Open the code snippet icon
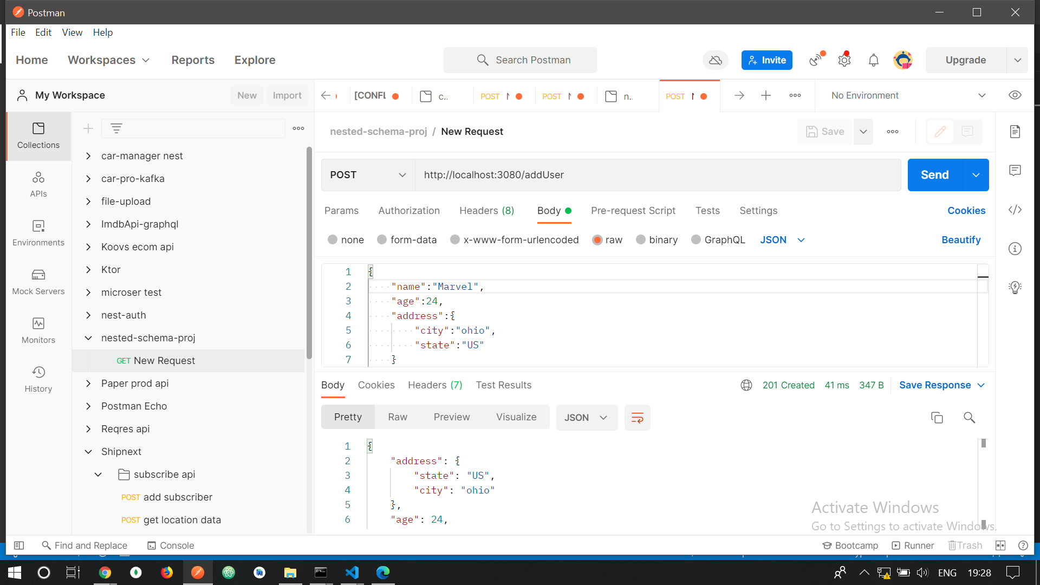The height and width of the screenshot is (585, 1040). click(1015, 210)
